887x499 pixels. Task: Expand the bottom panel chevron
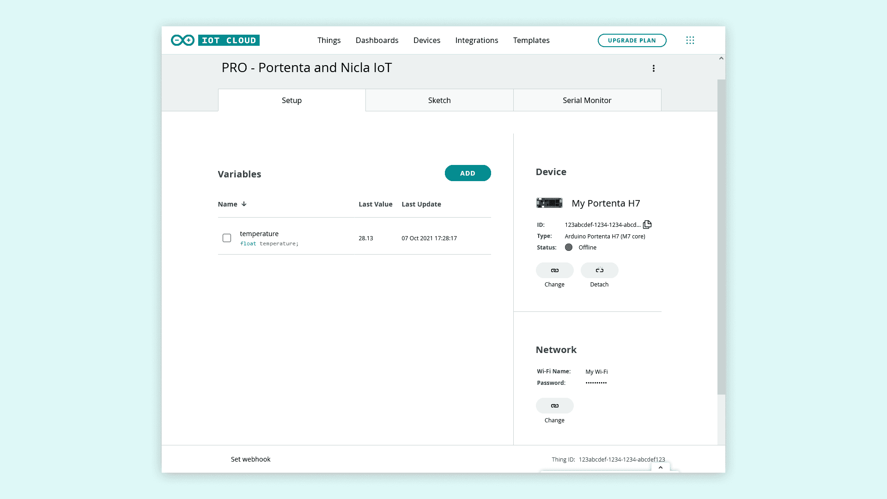point(661,468)
